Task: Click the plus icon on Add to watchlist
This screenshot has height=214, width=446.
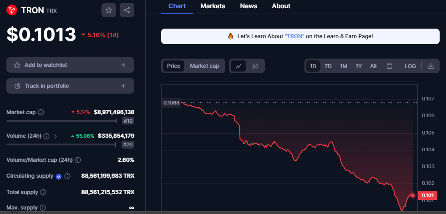Action: [x=123, y=65]
